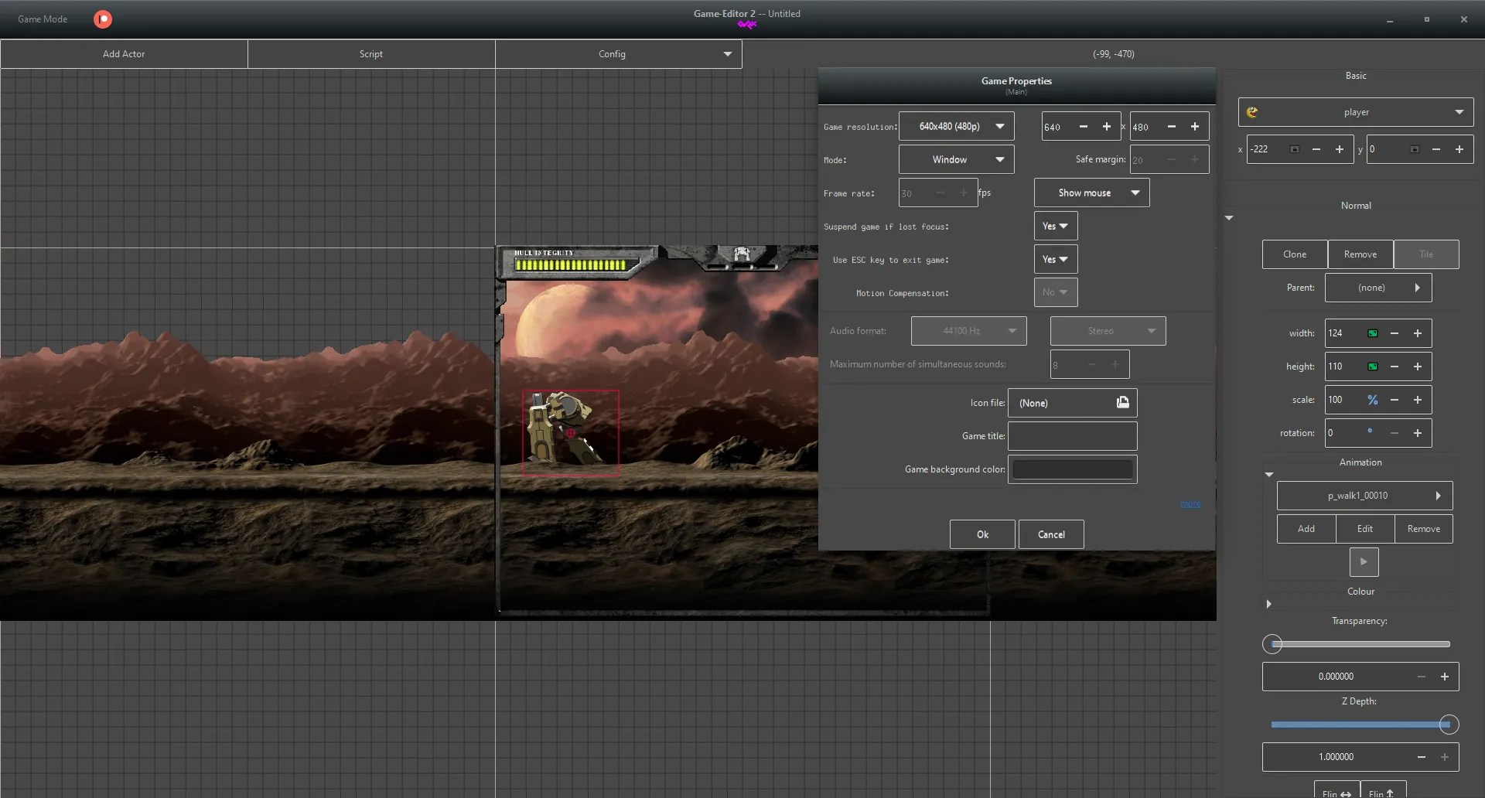1485x798 pixels.
Task: Open the Mode dropdown set to Window
Action: pos(956,159)
